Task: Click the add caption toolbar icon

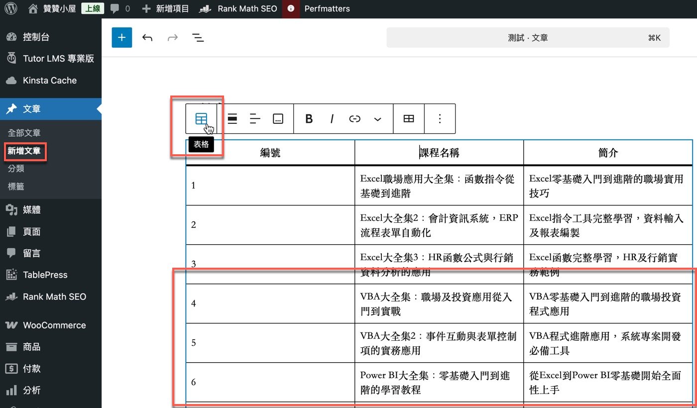Action: pos(278,119)
